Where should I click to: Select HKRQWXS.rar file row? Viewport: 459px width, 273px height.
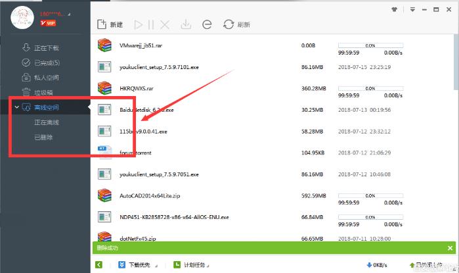[x=273, y=89]
